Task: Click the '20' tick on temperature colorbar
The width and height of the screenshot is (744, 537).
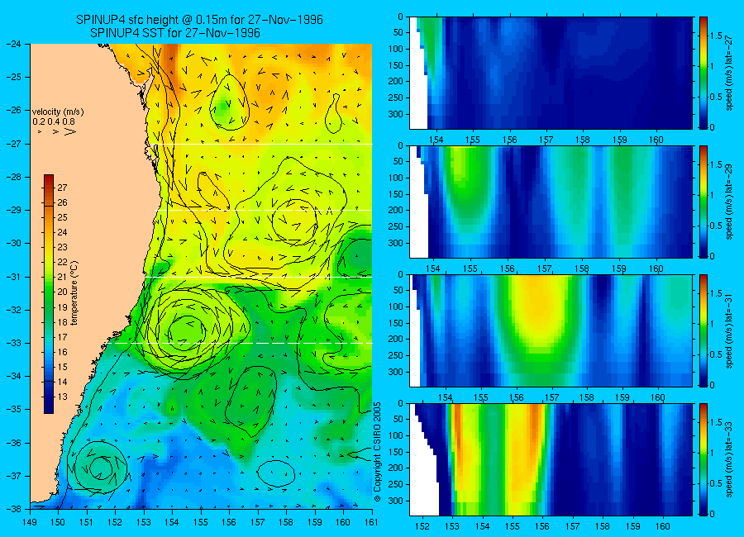Action: tap(62, 292)
